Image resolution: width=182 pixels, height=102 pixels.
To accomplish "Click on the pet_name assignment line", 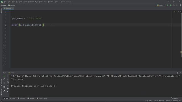I will [x=27, y=18].
